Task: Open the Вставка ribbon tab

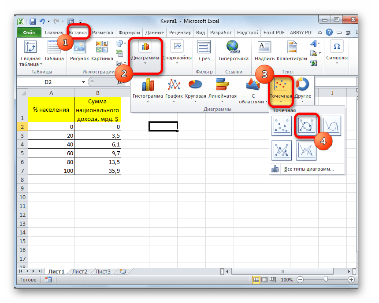Action: click(x=78, y=33)
